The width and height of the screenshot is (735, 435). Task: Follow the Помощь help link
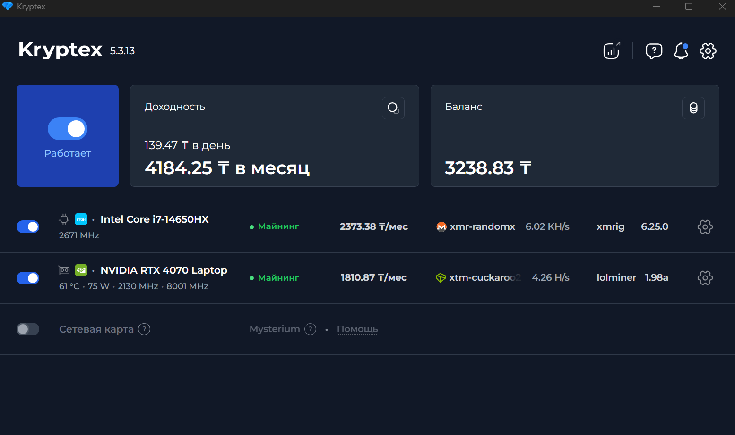357,329
